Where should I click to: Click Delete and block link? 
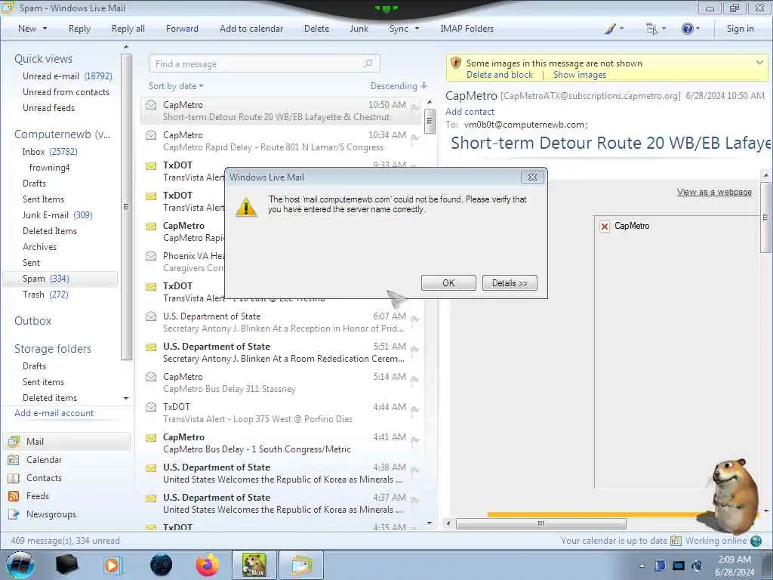click(500, 75)
